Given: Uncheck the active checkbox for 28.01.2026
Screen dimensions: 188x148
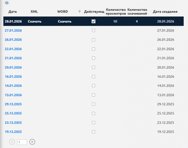Looking at the screenshot, I should point(94,21).
